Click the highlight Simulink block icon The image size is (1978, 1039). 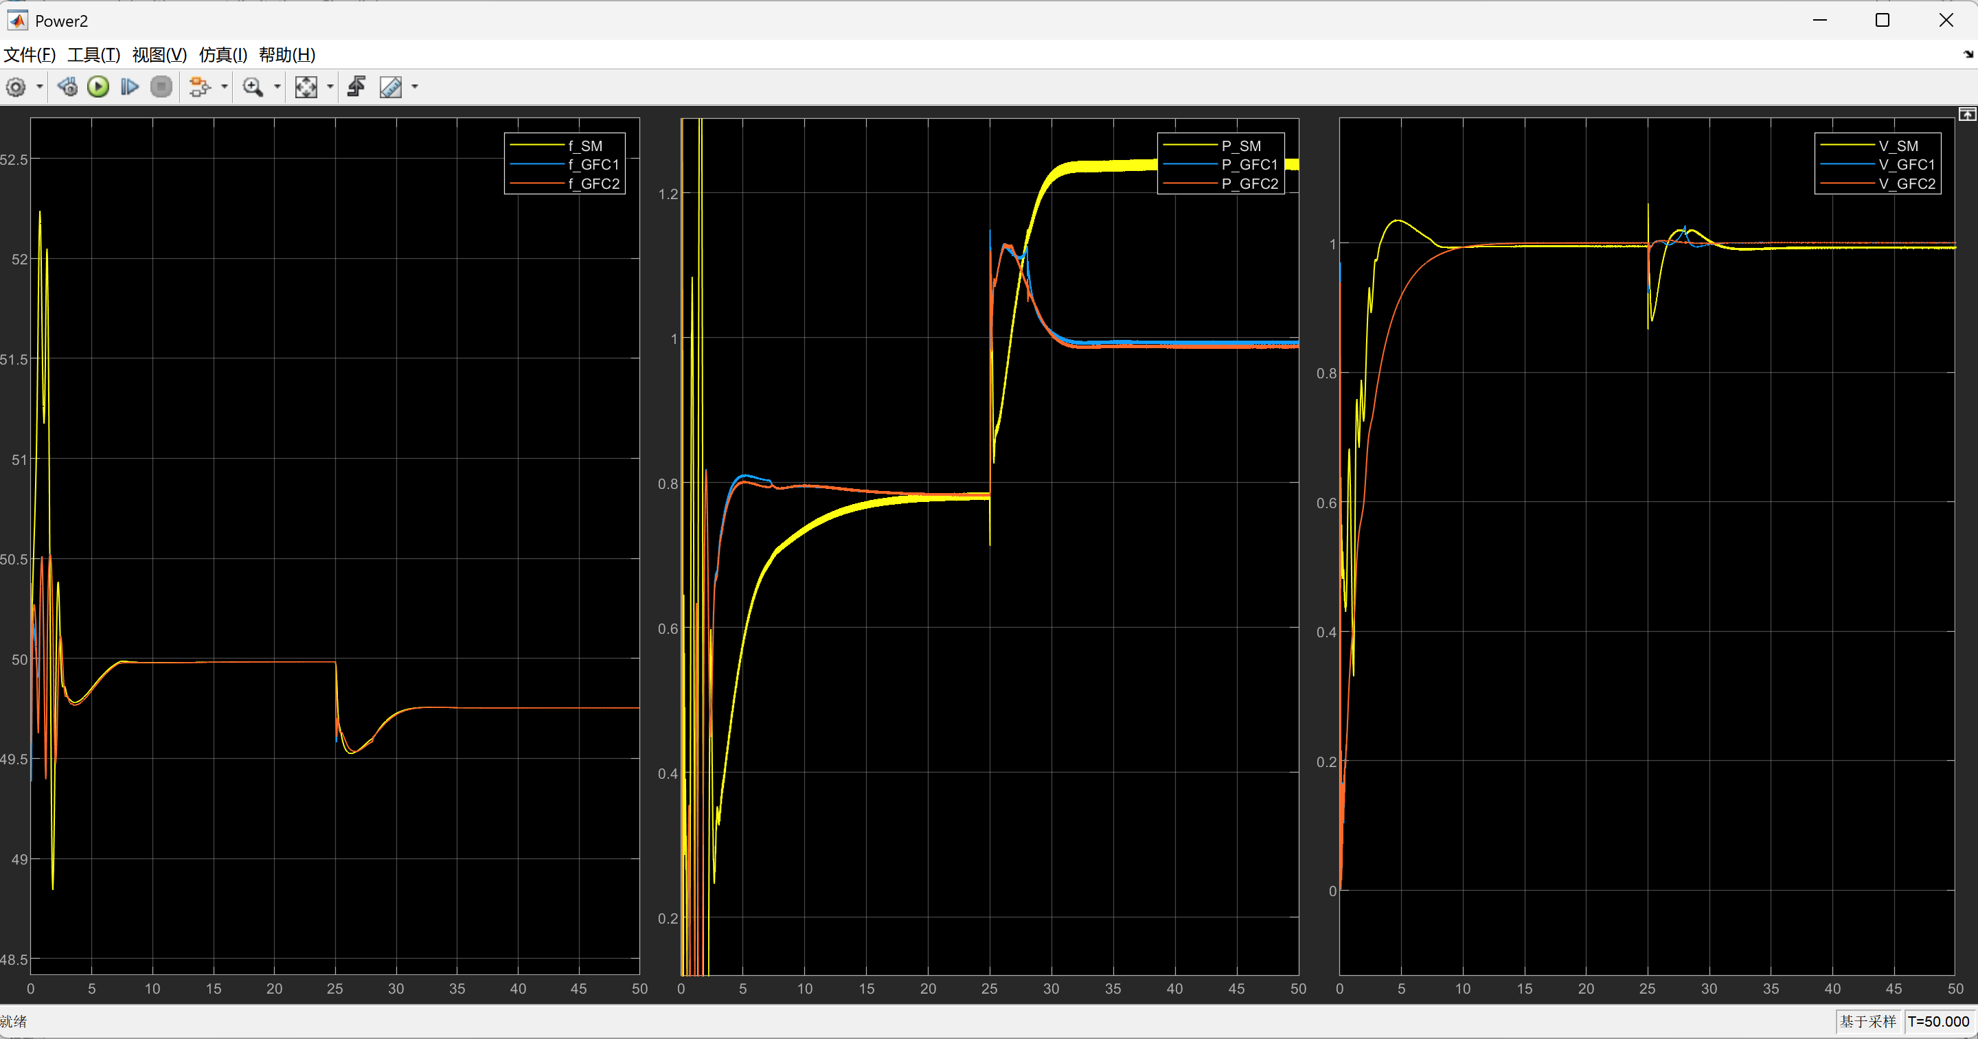[200, 87]
